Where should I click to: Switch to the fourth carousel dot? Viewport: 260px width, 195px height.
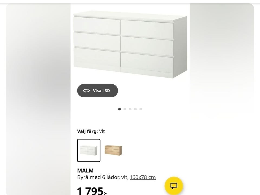tap(135, 109)
